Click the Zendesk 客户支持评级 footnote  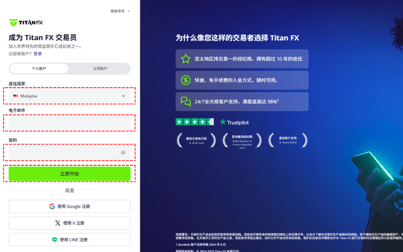(200, 244)
